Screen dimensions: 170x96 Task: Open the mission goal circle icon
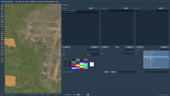[x=2, y=20]
